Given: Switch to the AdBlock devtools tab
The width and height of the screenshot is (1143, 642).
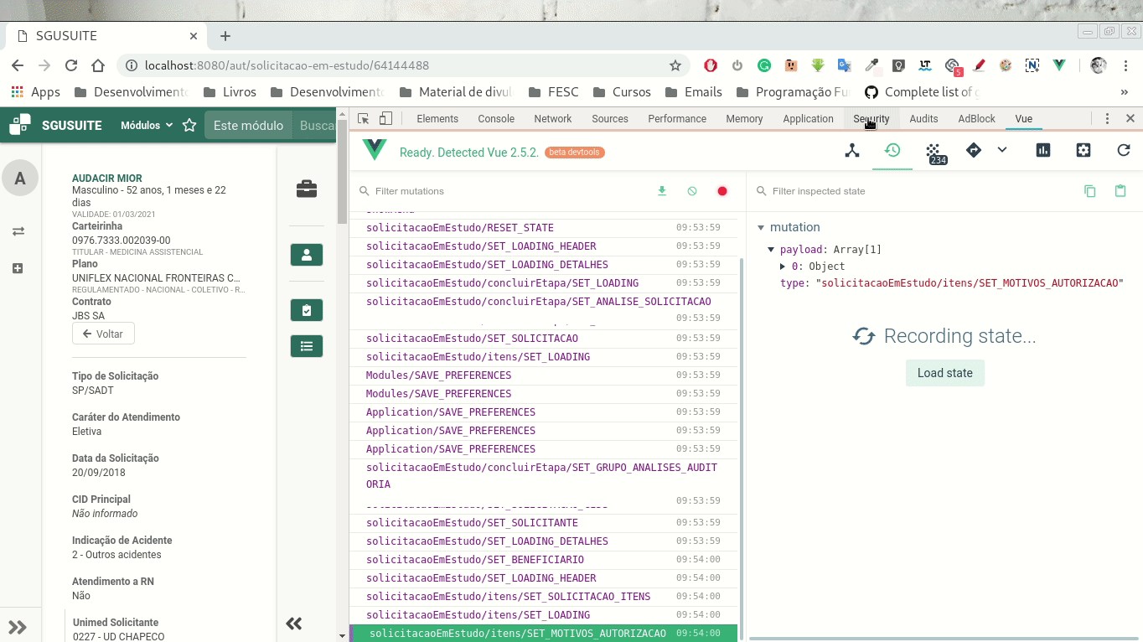Looking at the screenshot, I should (x=976, y=119).
